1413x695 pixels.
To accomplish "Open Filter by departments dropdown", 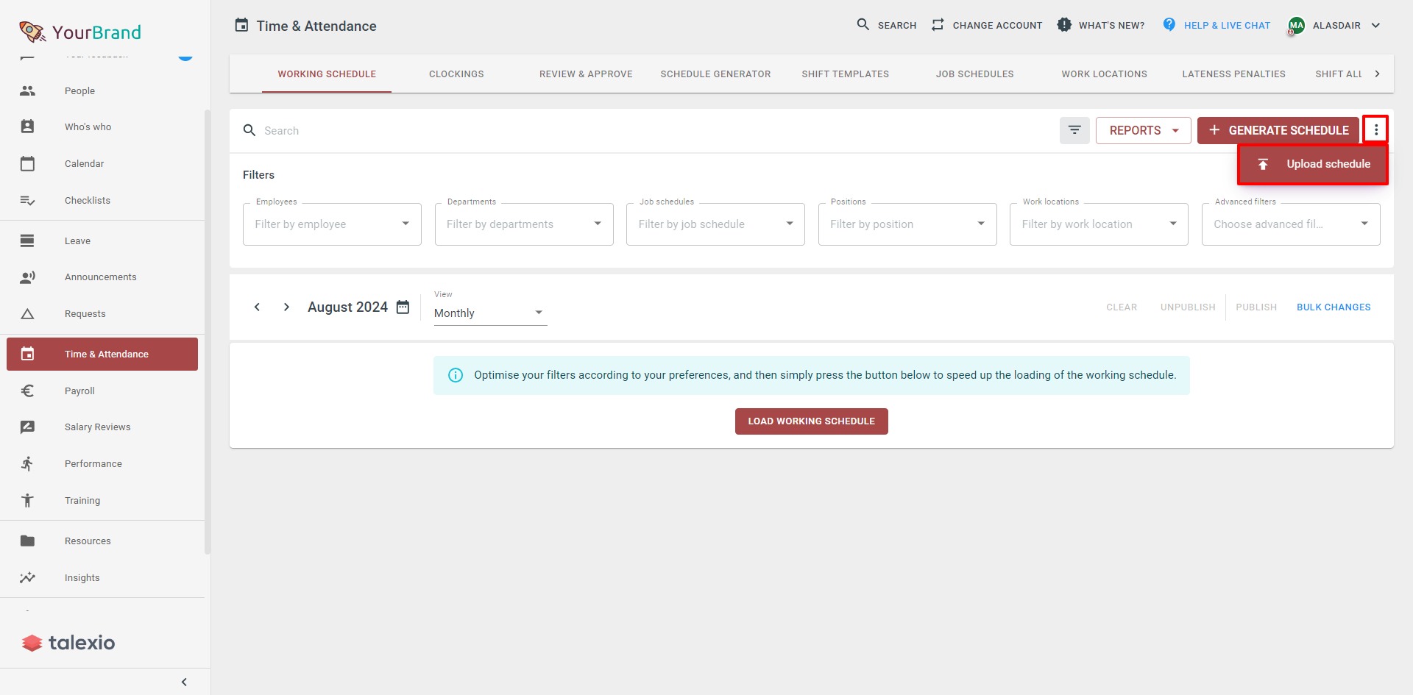I will 524,224.
